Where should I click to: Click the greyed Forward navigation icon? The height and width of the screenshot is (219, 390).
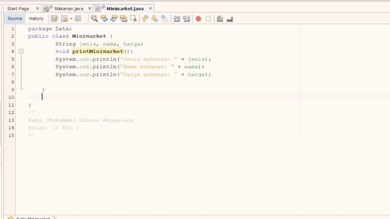pos(78,19)
